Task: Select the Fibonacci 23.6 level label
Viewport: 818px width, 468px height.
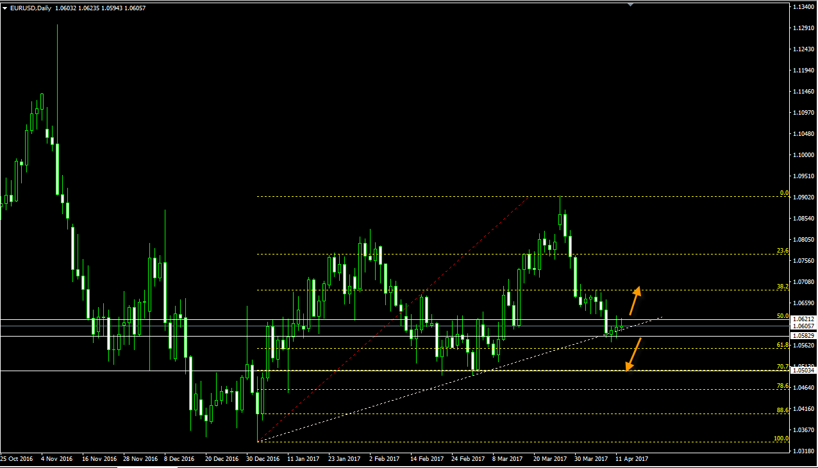Action: (782, 251)
